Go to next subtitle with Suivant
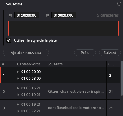Screen dimensions: 123x116 [110, 53]
